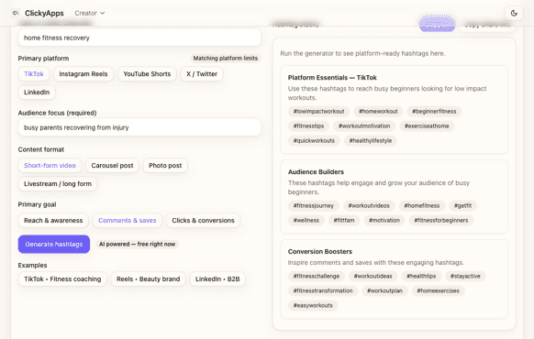Toggle dark mode moon icon
This screenshot has width=534, height=339.
[x=514, y=13]
